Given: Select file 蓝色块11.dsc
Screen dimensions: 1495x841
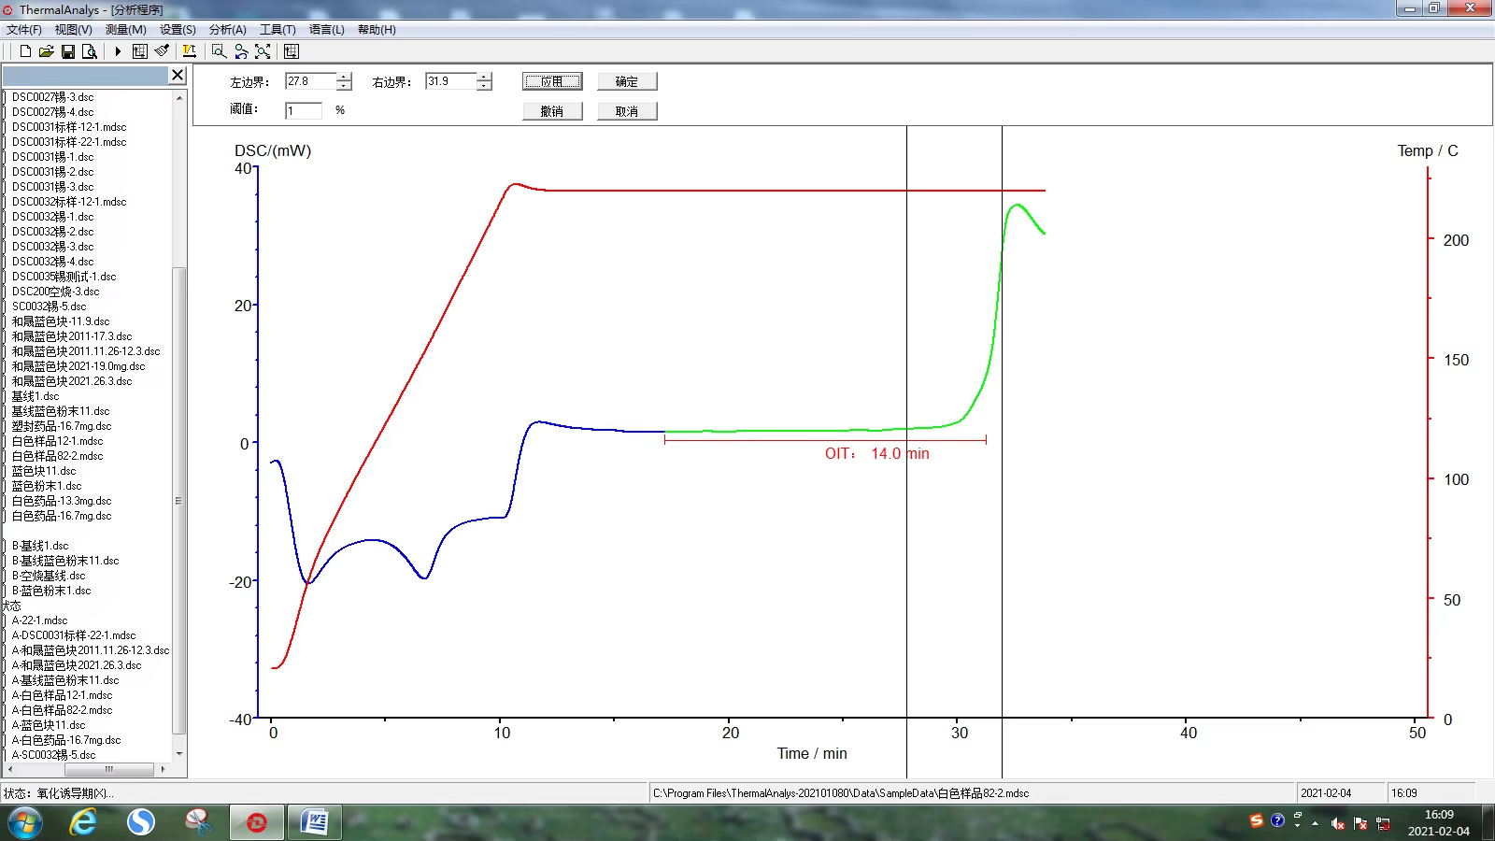Looking at the screenshot, I should pyautogui.click(x=44, y=471).
